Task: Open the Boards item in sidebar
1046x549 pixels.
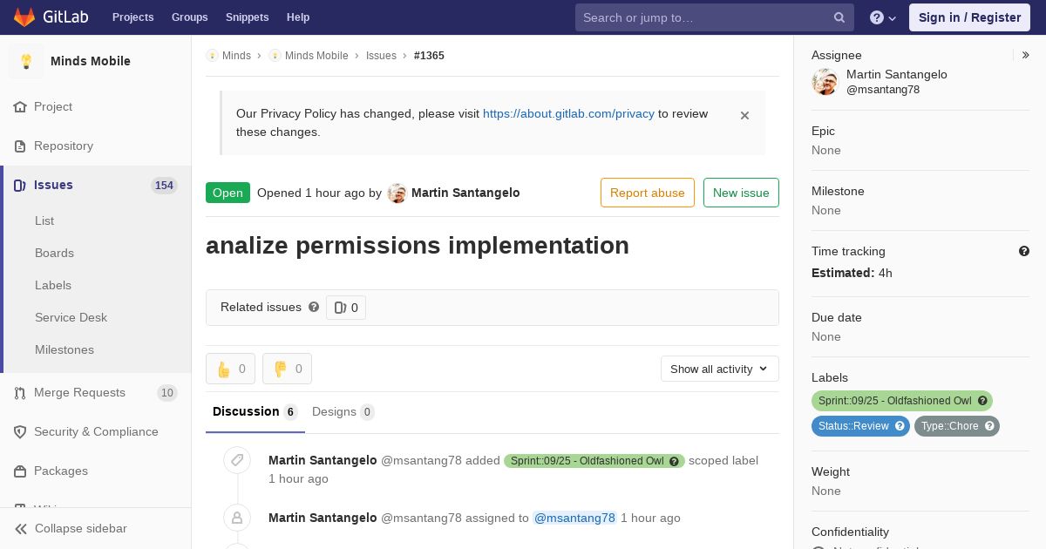Action: 54,253
